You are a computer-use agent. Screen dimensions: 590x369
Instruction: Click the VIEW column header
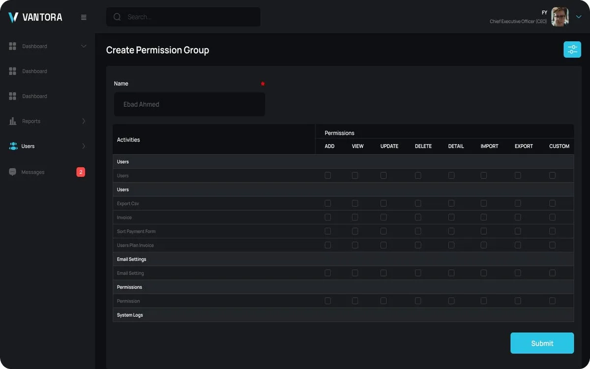[357, 146]
